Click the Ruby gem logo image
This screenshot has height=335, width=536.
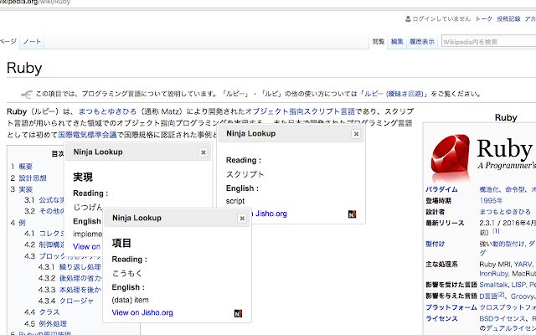click(451, 157)
